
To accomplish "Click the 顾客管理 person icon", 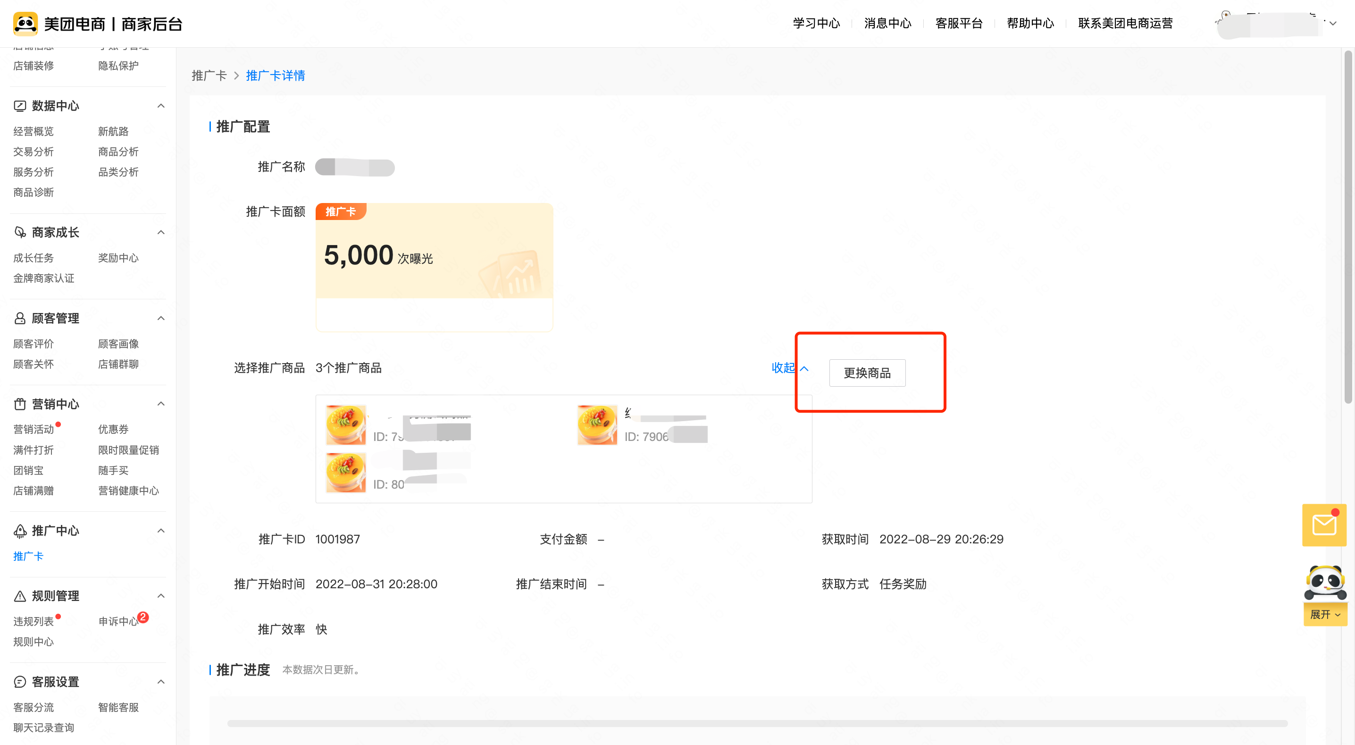I will [x=19, y=318].
